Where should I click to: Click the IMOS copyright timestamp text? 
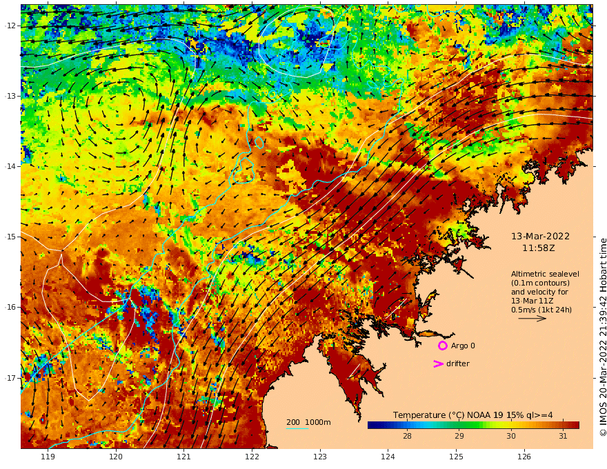coord(602,337)
